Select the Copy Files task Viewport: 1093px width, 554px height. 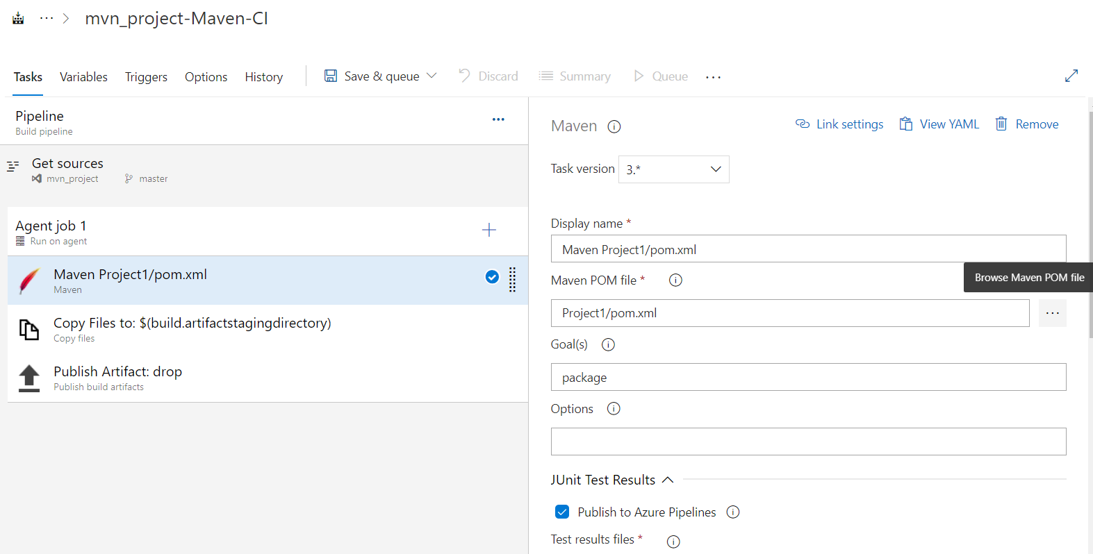(x=268, y=329)
